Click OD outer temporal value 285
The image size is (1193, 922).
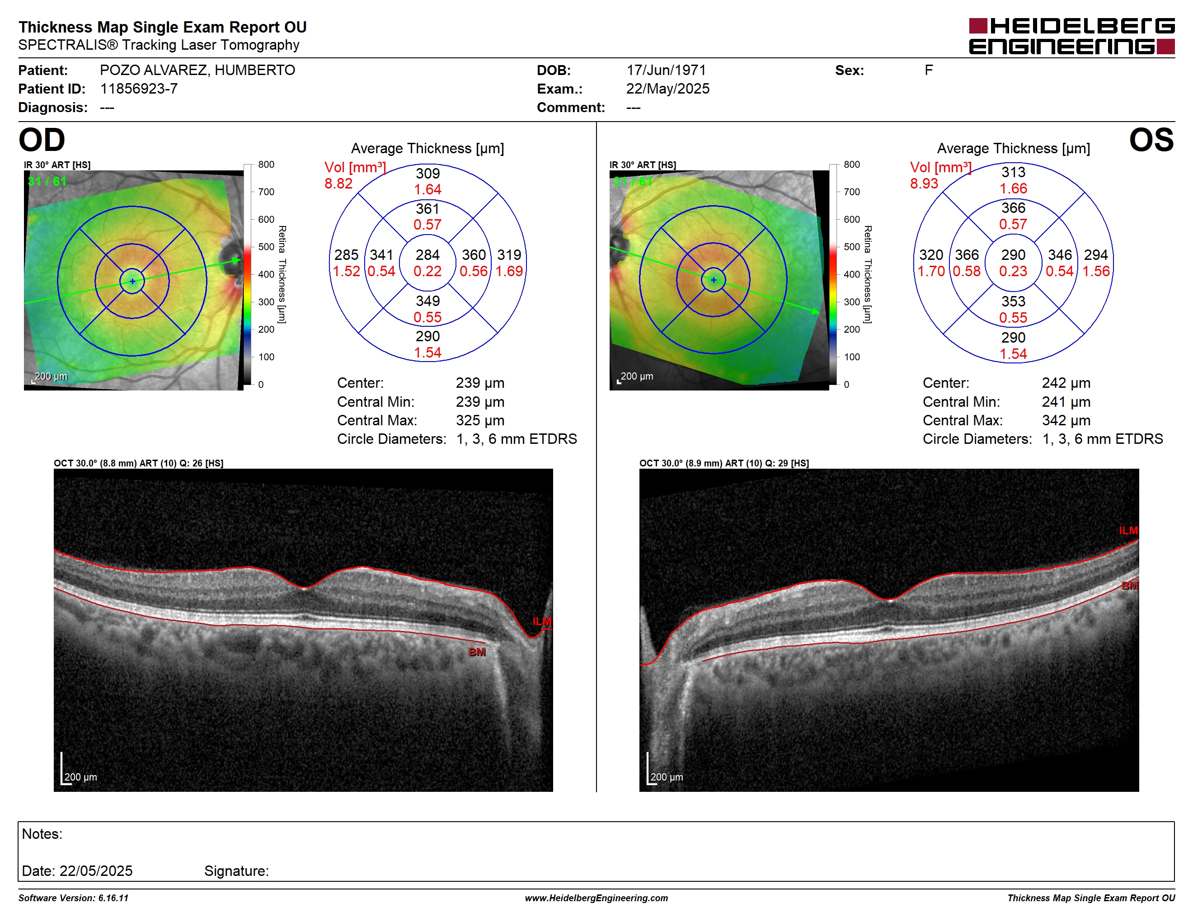[x=346, y=255]
